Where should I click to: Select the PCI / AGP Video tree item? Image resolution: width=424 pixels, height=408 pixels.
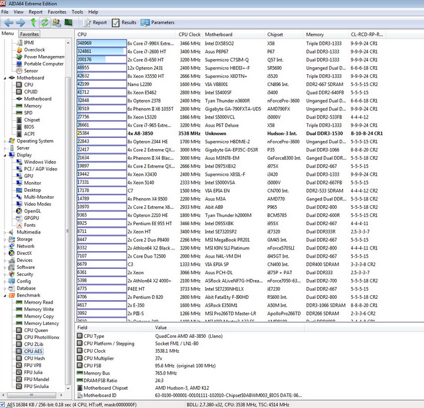pyautogui.click(x=37, y=169)
